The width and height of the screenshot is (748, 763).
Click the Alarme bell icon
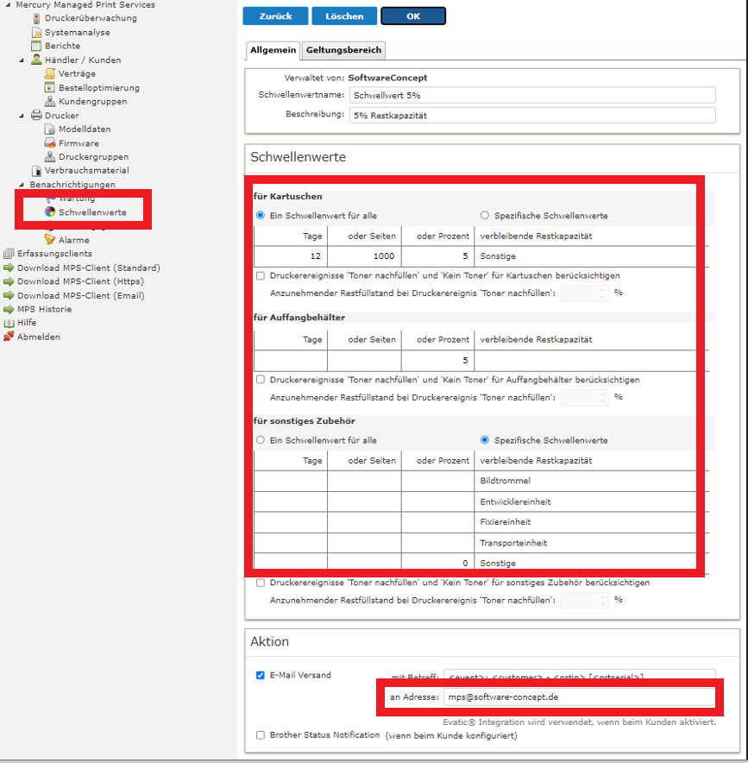[51, 240]
